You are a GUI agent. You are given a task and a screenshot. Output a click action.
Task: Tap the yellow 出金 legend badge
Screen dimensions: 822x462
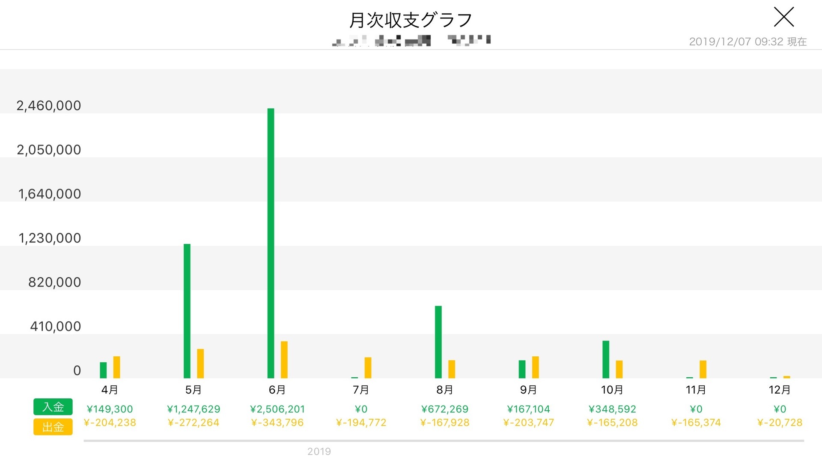click(53, 427)
